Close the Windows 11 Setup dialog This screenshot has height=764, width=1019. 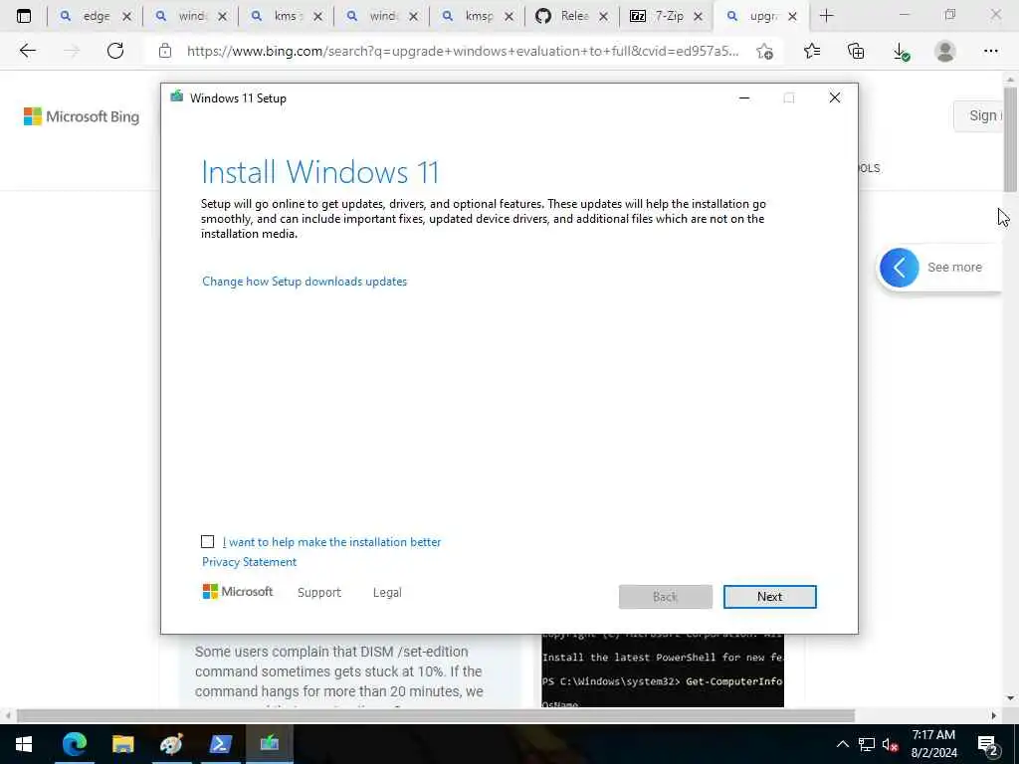point(835,97)
